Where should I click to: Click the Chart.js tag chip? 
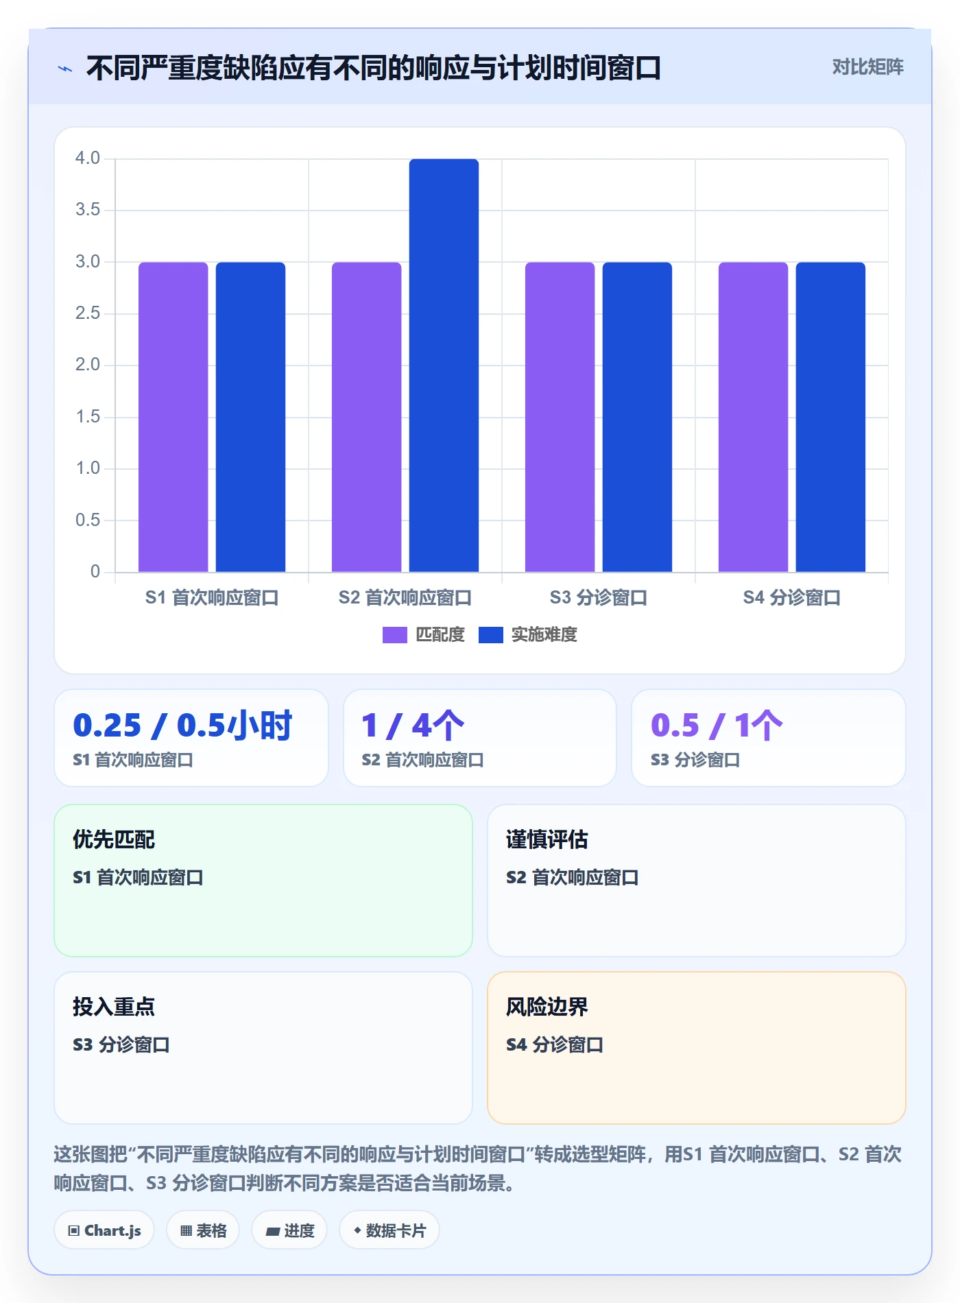click(104, 1230)
